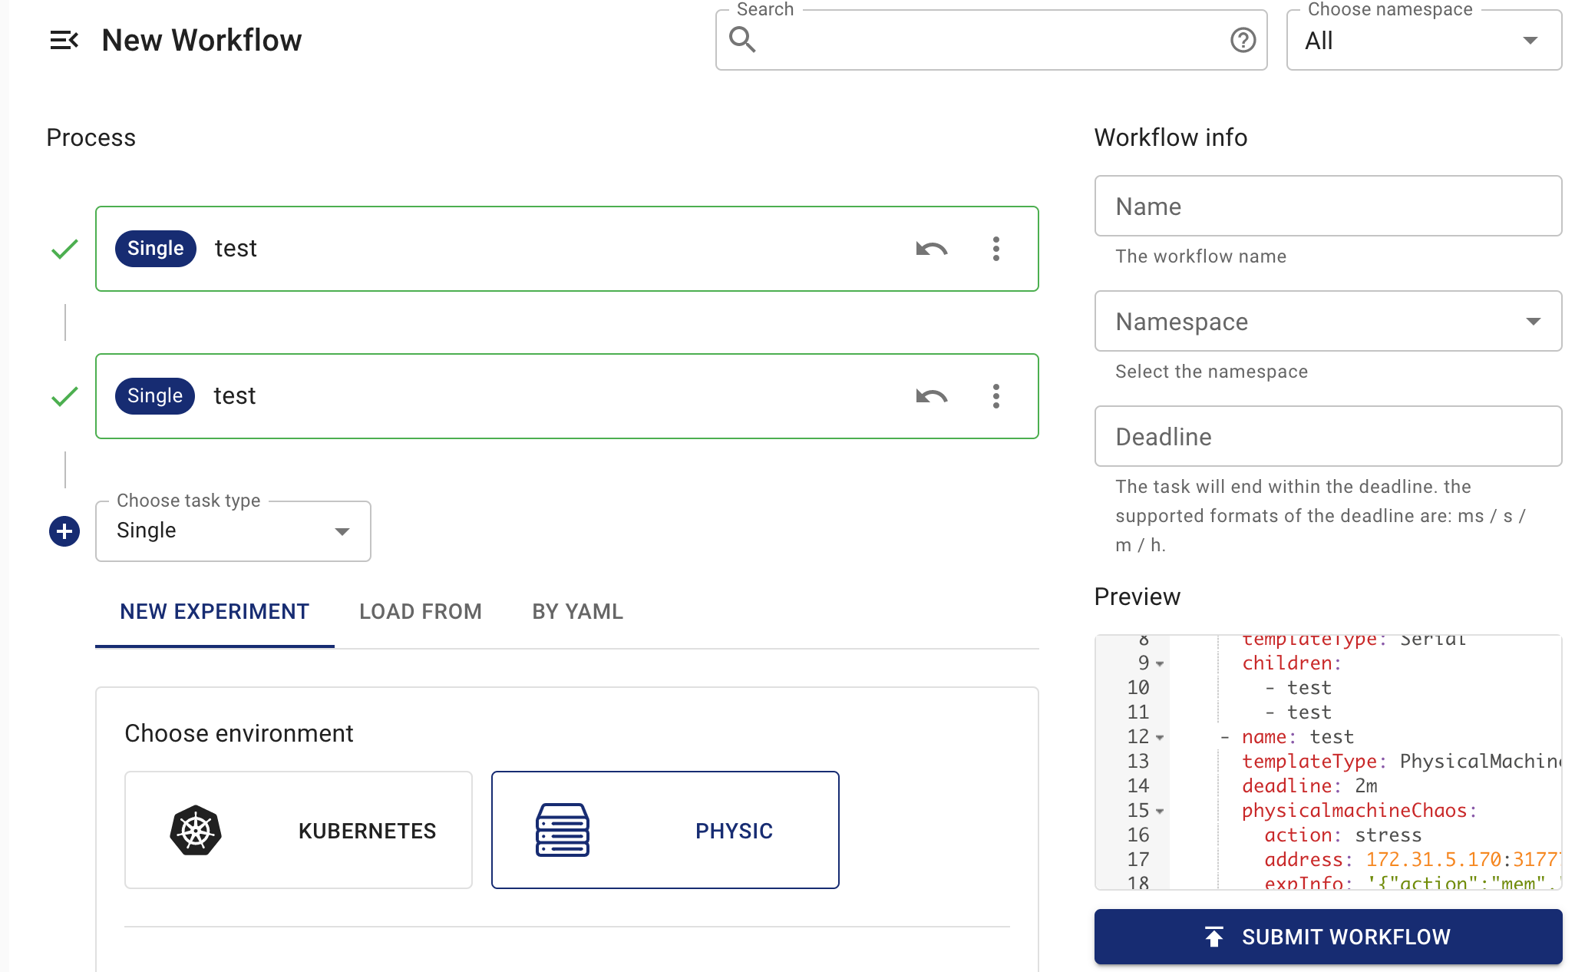The height and width of the screenshot is (972, 1575).
Task: Open the search help question icon
Action: [x=1243, y=40]
